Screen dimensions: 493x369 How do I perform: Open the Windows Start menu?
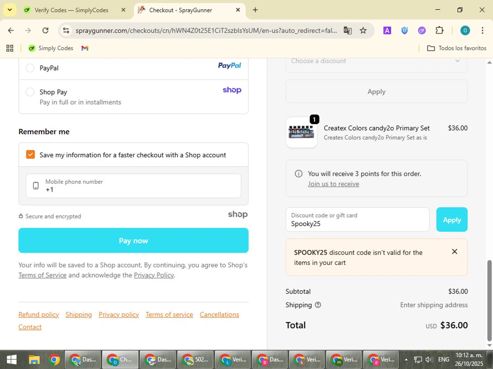click(12, 360)
